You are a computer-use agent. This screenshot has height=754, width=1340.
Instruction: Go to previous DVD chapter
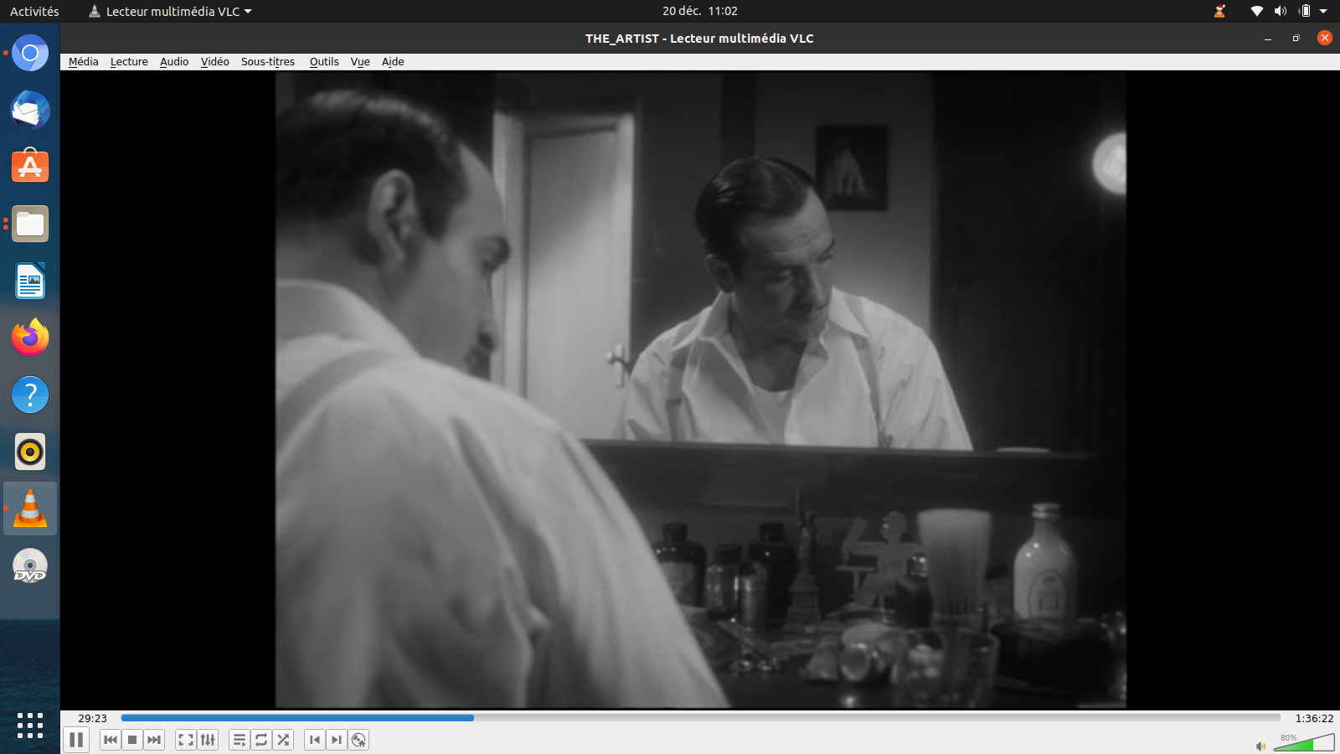coord(315,740)
